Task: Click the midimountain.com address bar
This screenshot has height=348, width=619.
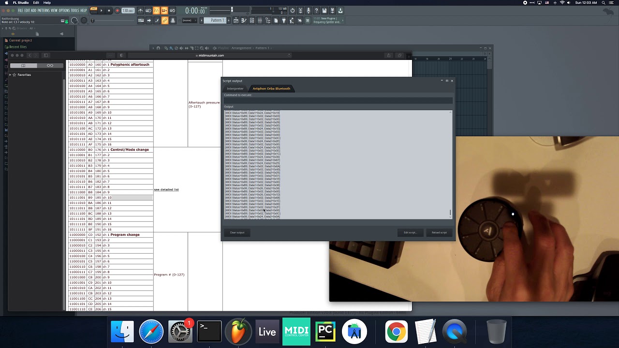Action: 211,55
